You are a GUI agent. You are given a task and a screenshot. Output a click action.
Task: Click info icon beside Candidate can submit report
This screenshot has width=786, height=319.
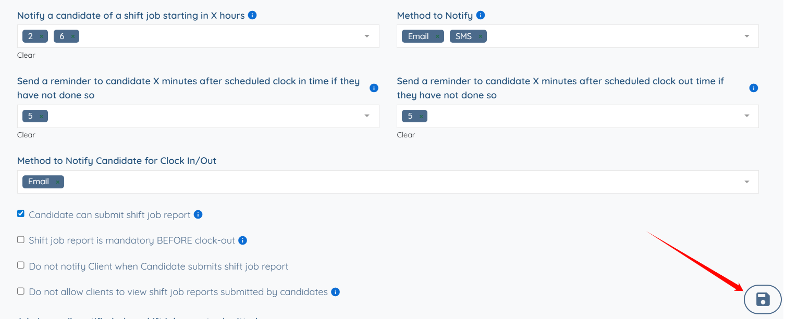point(198,214)
